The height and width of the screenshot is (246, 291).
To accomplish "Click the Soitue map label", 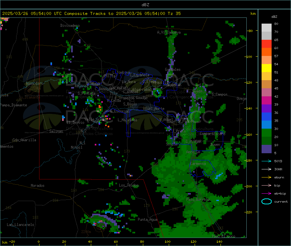I will click(x=172, y=144).
